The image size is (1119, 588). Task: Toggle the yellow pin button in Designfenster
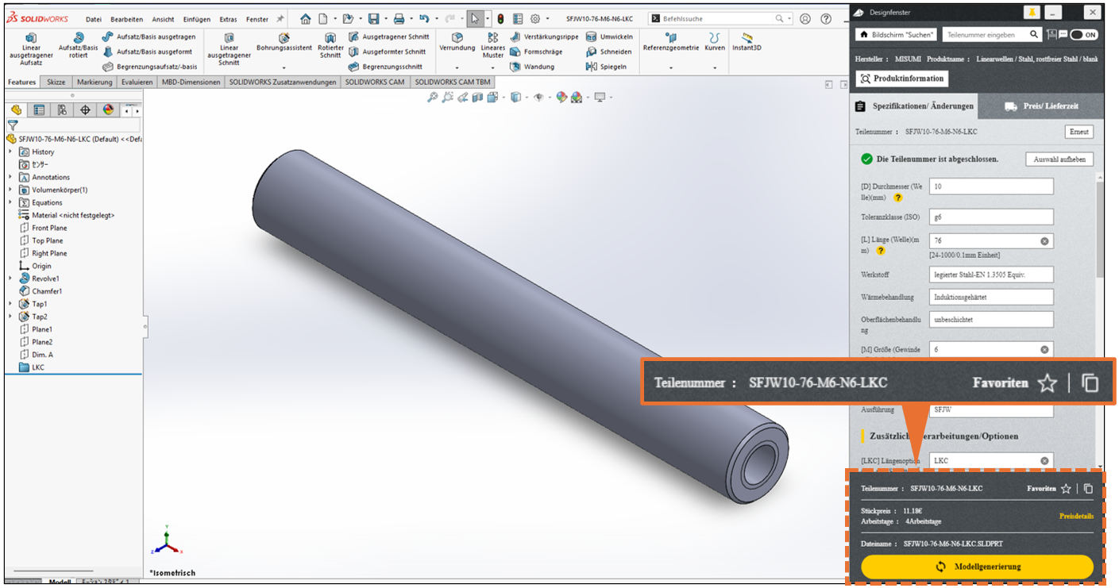[1031, 12]
